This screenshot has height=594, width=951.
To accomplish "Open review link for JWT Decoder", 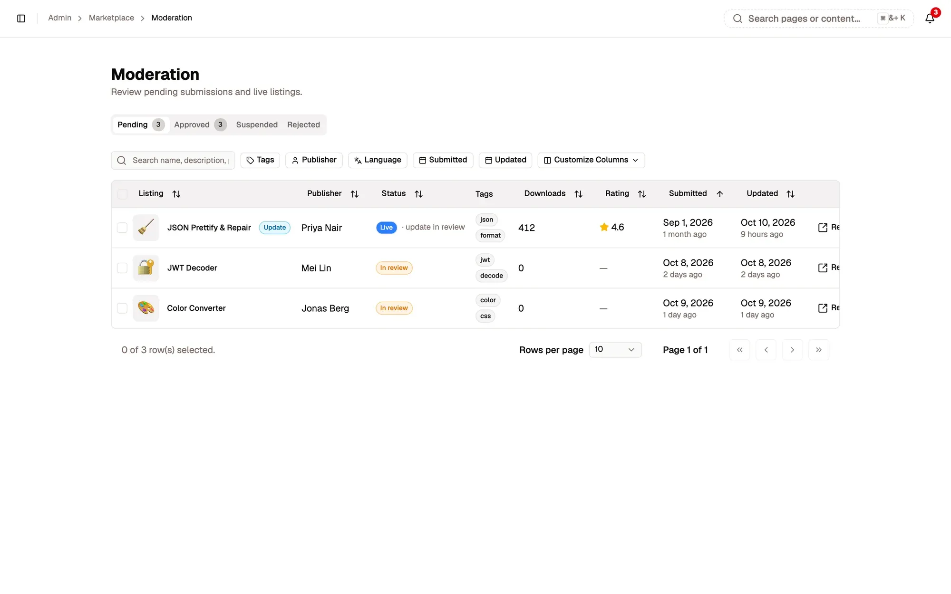I will click(829, 268).
